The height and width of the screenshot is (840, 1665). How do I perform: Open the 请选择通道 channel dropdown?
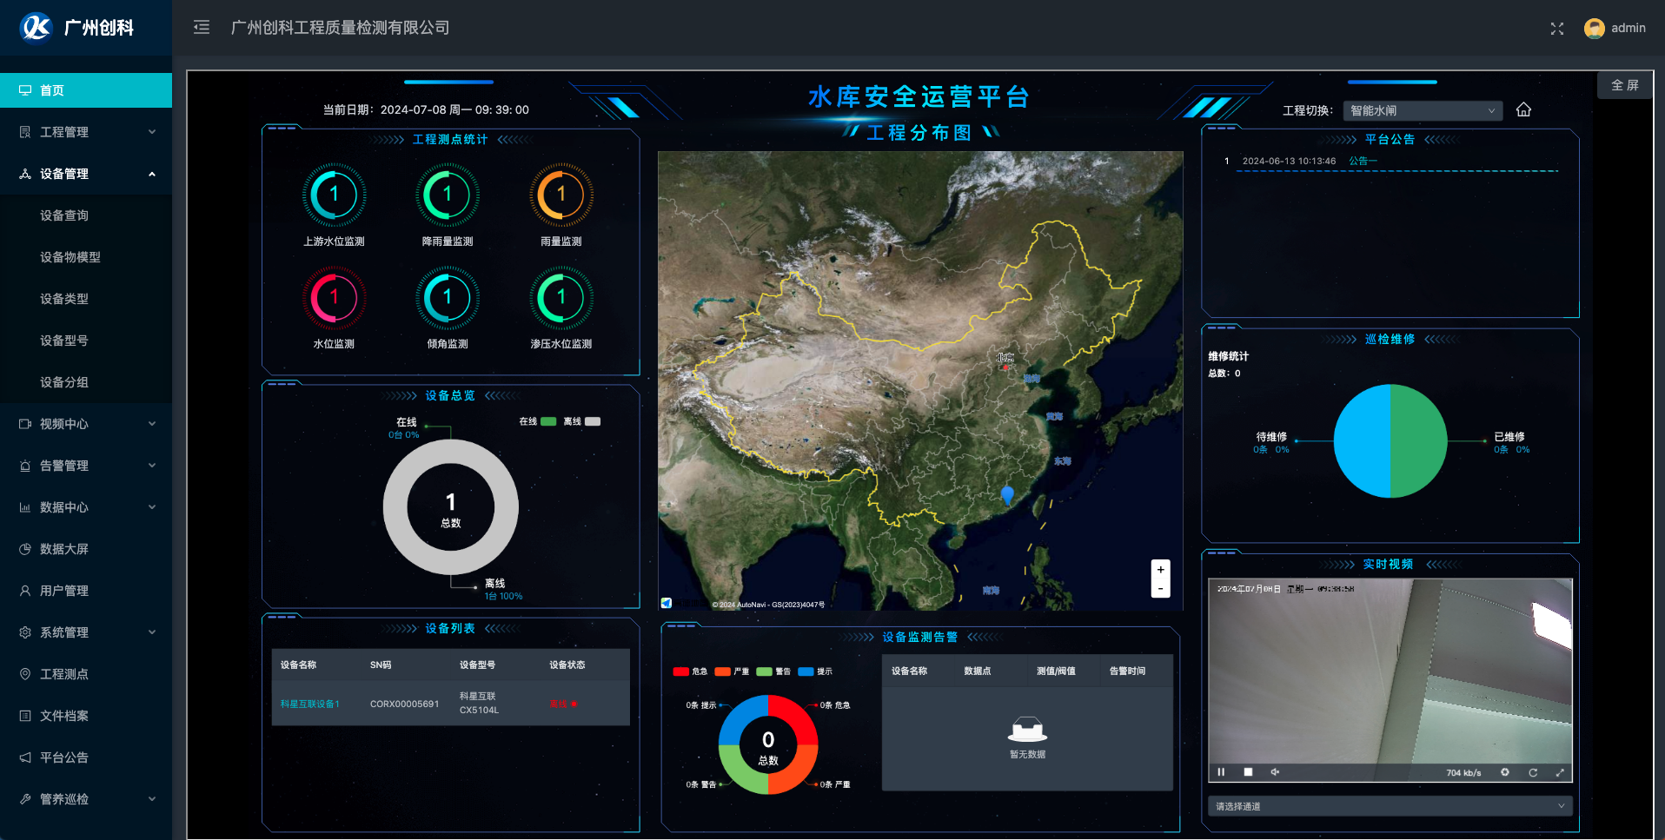1389,806
